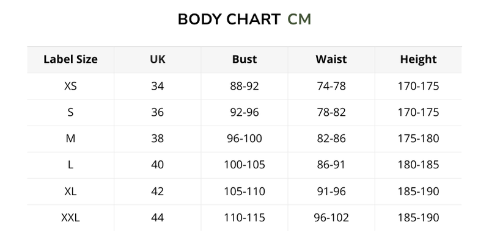
Task: Select the Height column header
Action: (418, 60)
